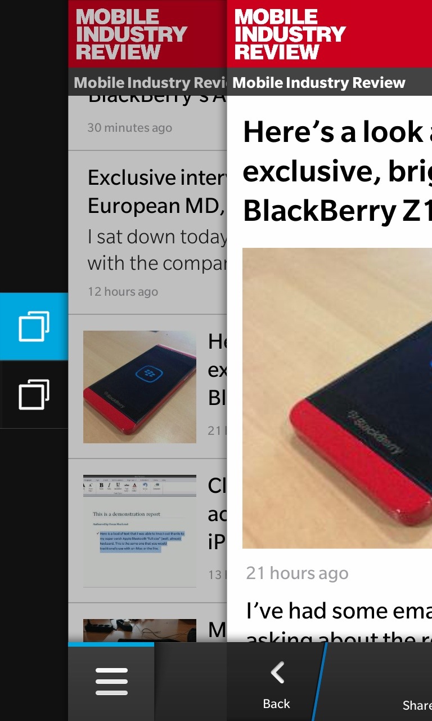Tap the Share action in bottom bar
Screen dimensions: 432x721
point(417,705)
